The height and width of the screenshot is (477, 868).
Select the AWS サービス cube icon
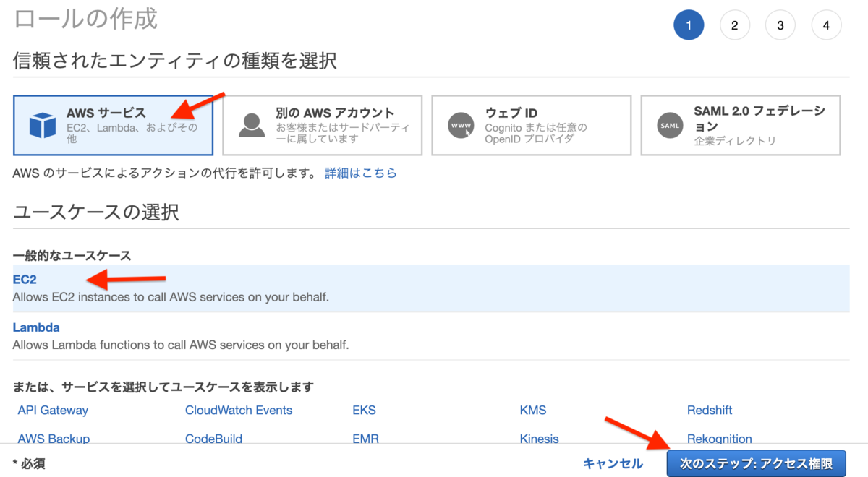pyautogui.click(x=43, y=126)
